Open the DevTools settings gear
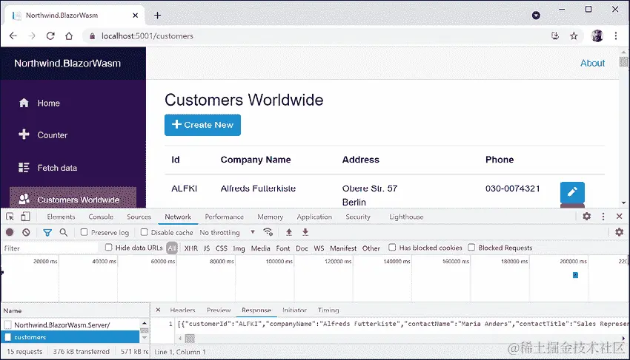This screenshot has height=360, width=630. pyautogui.click(x=586, y=217)
